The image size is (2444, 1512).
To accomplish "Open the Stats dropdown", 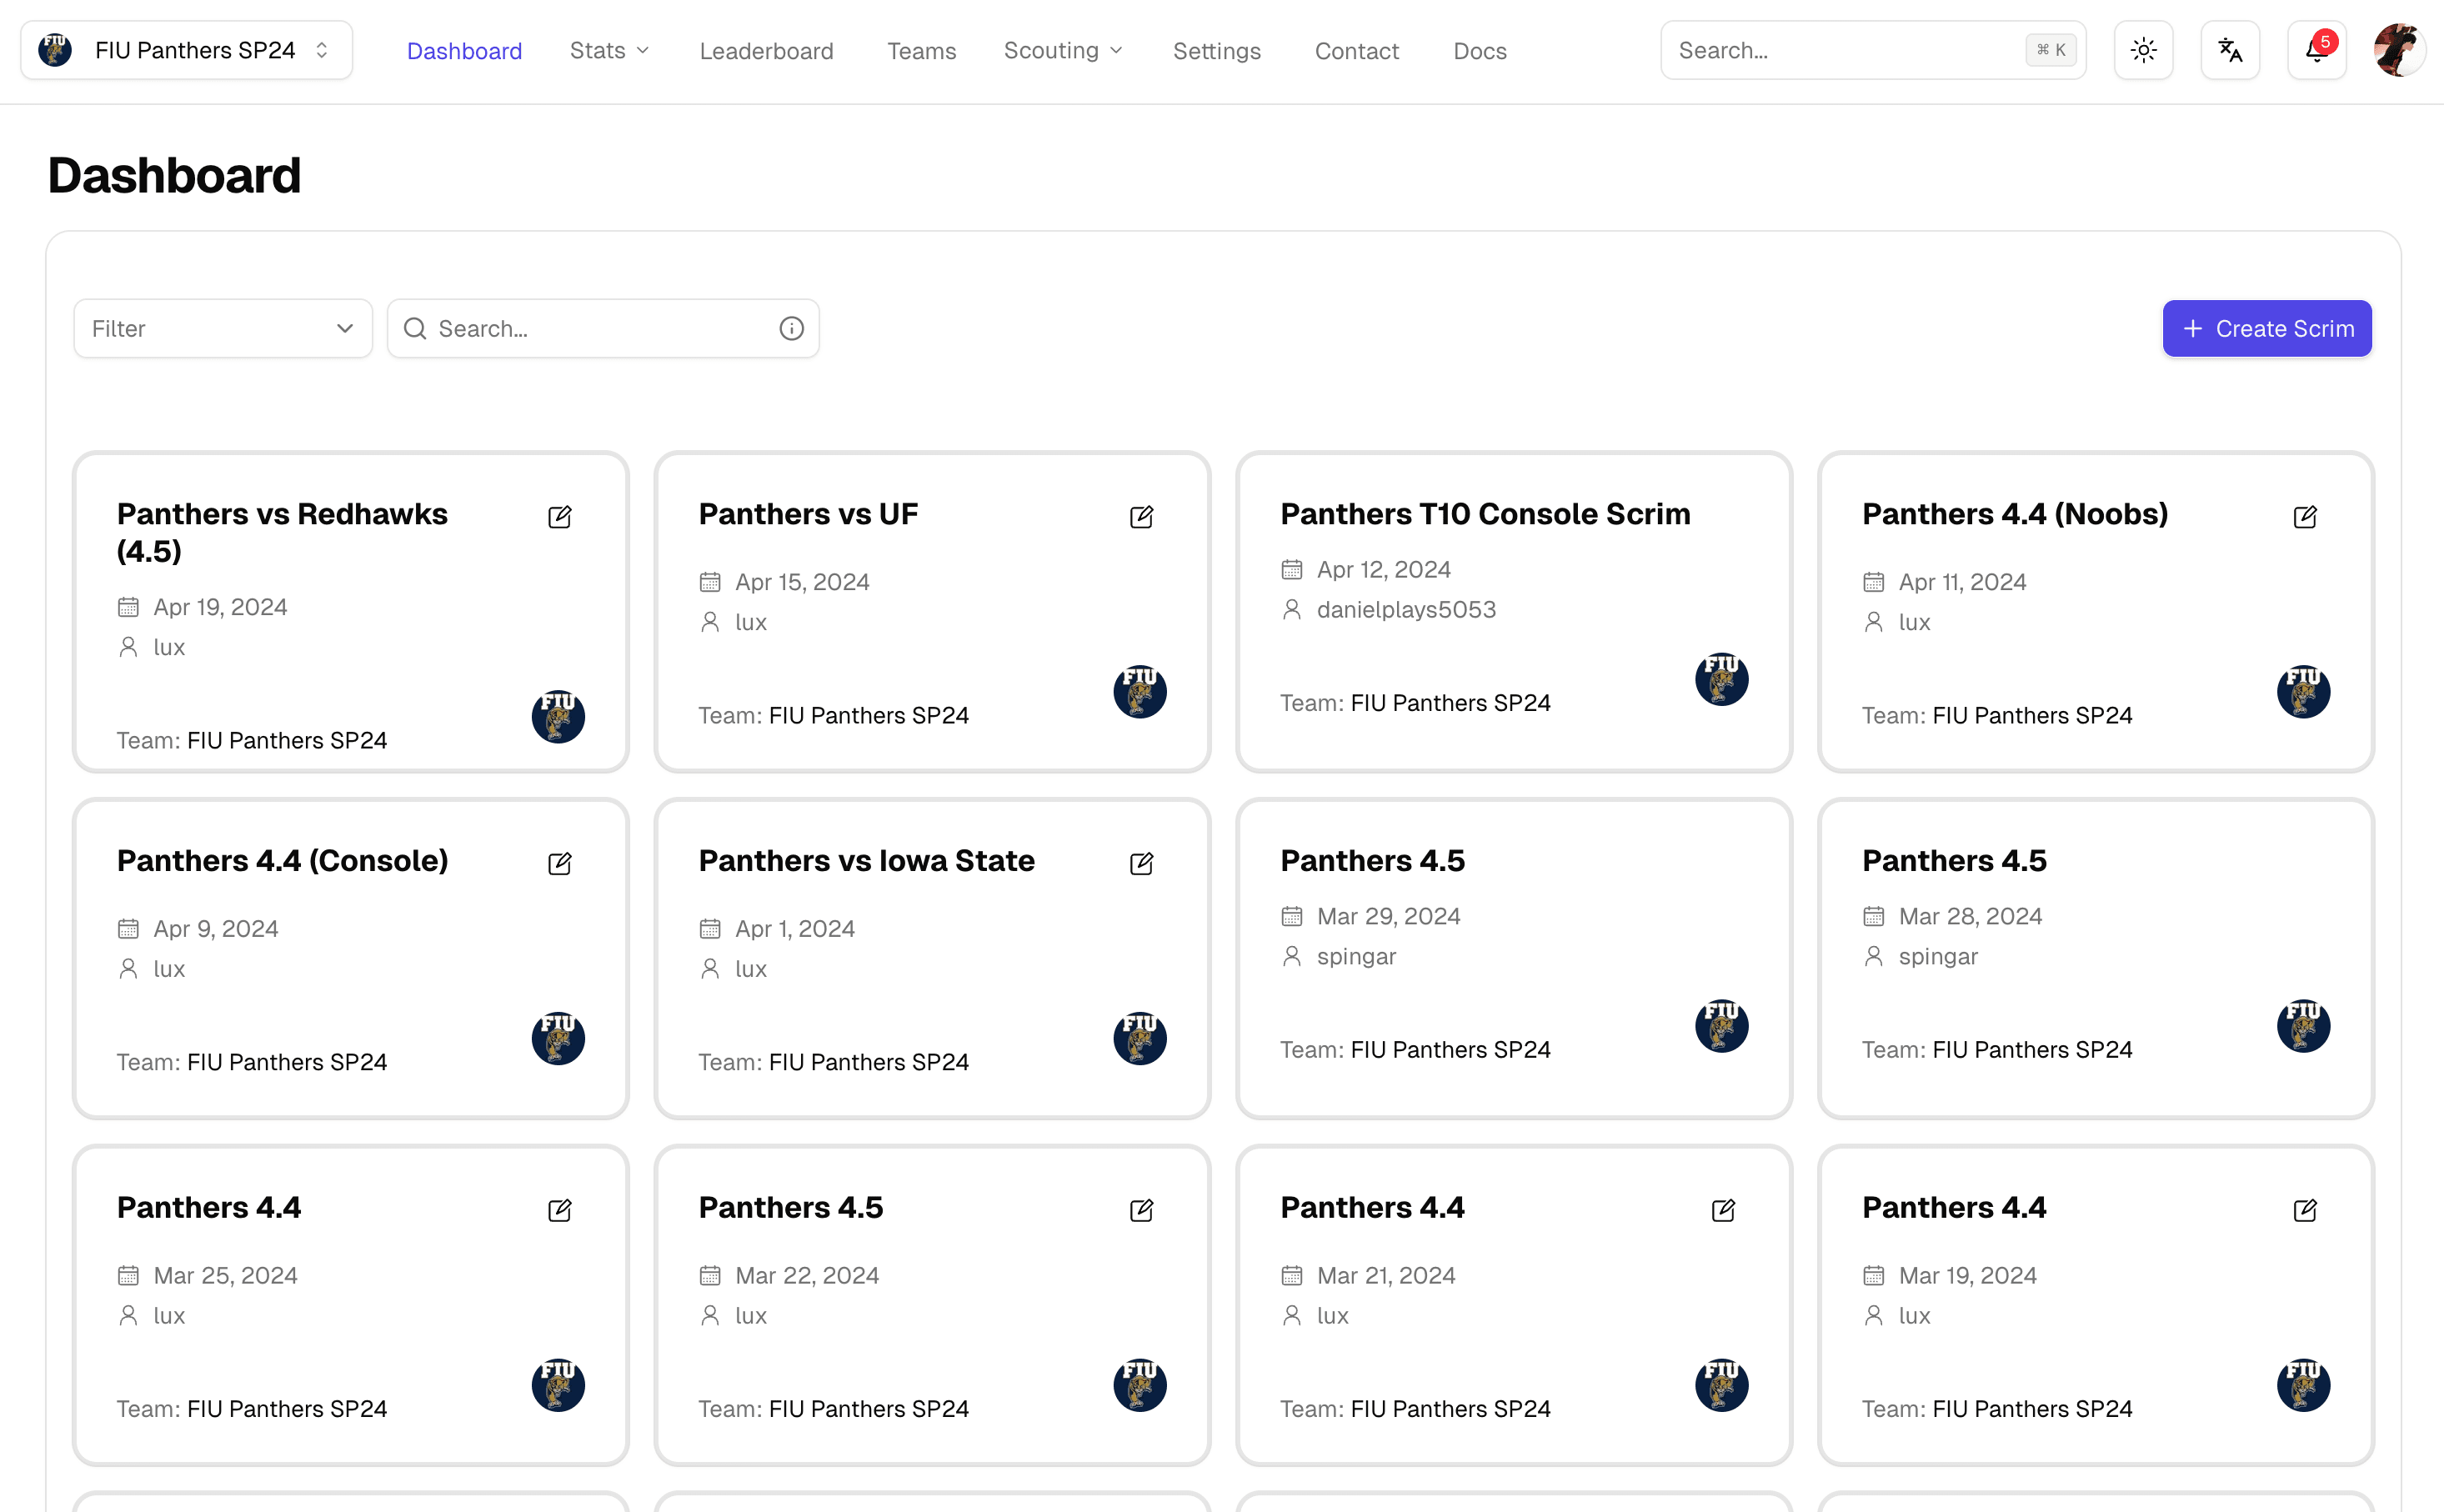I will [609, 50].
